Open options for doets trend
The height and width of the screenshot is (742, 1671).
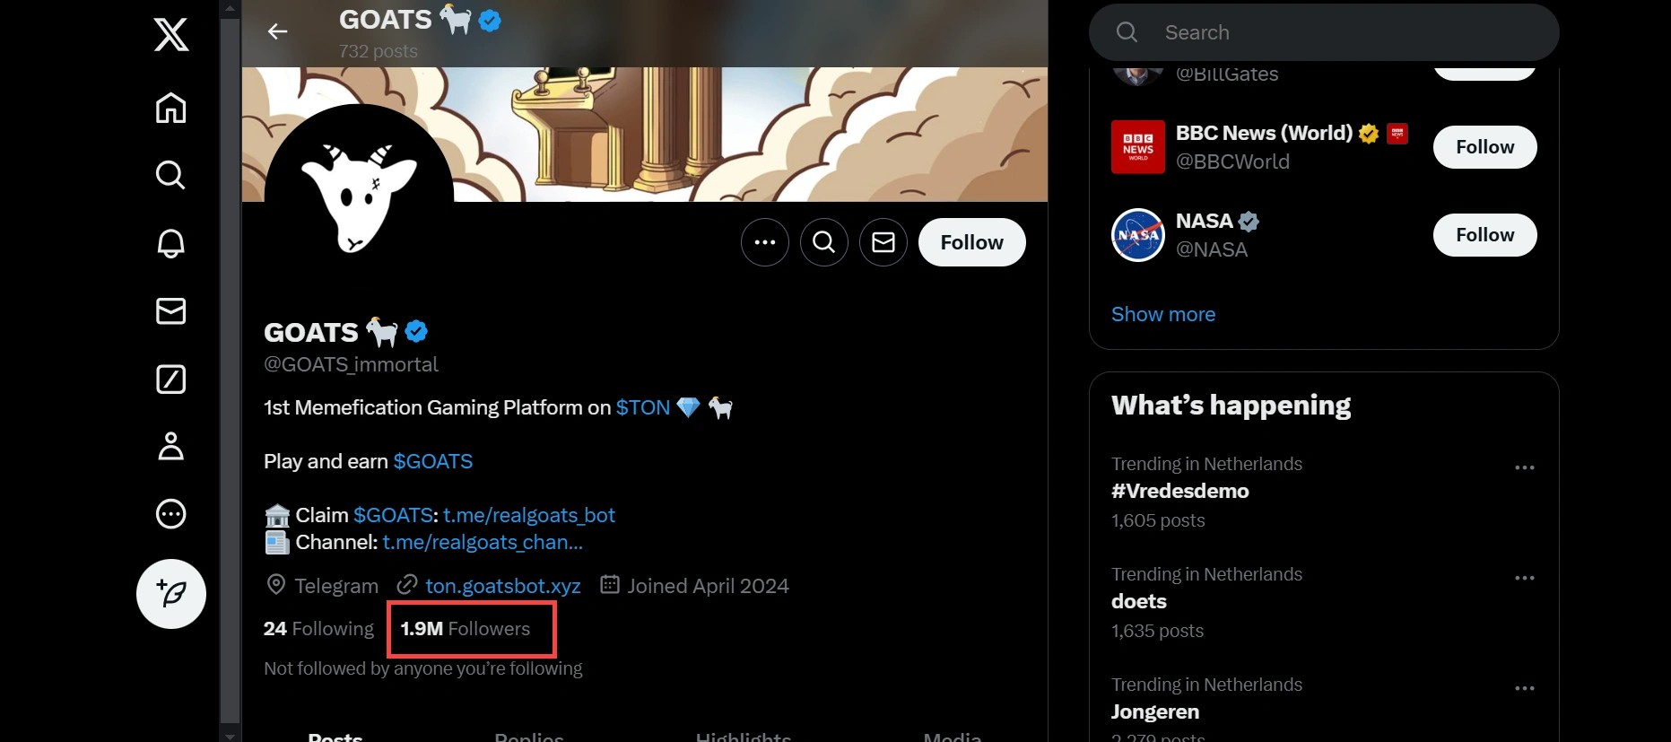tap(1524, 578)
